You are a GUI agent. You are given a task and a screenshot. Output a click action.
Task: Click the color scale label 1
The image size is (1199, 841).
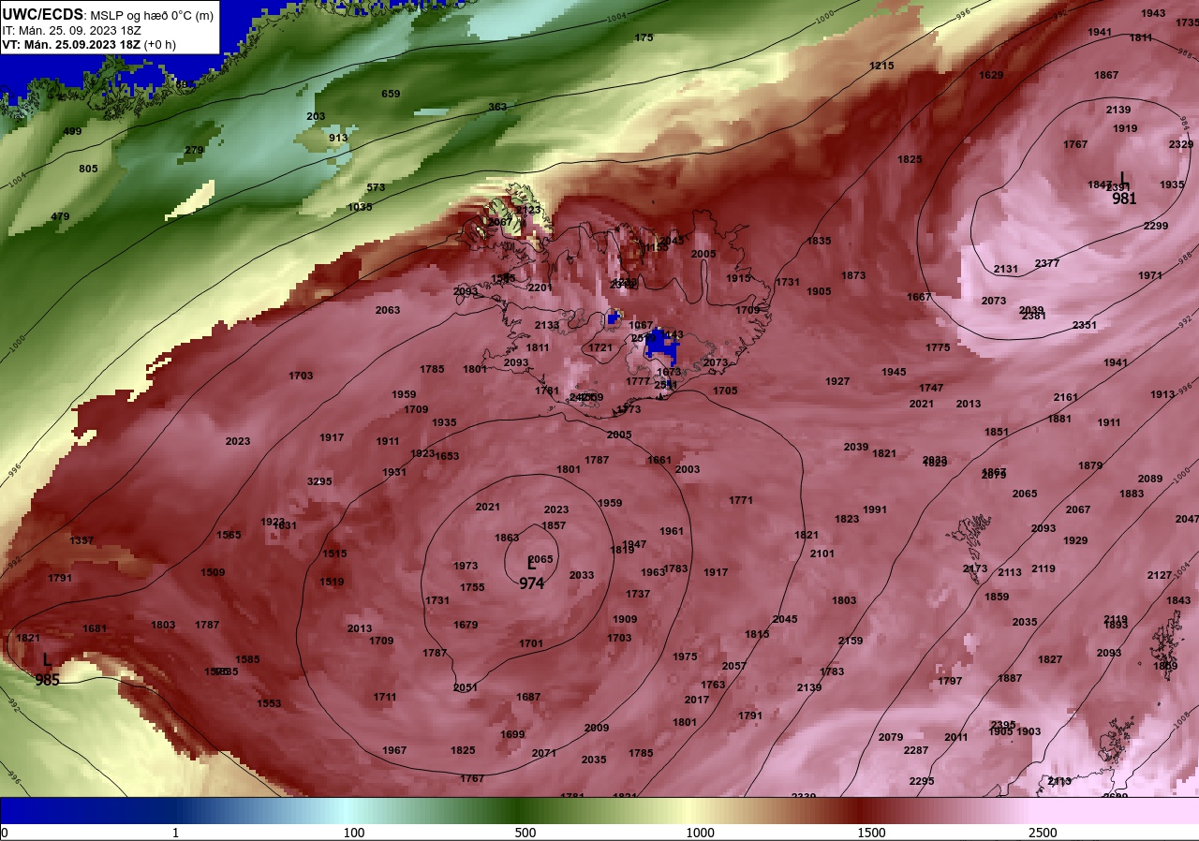(x=176, y=833)
